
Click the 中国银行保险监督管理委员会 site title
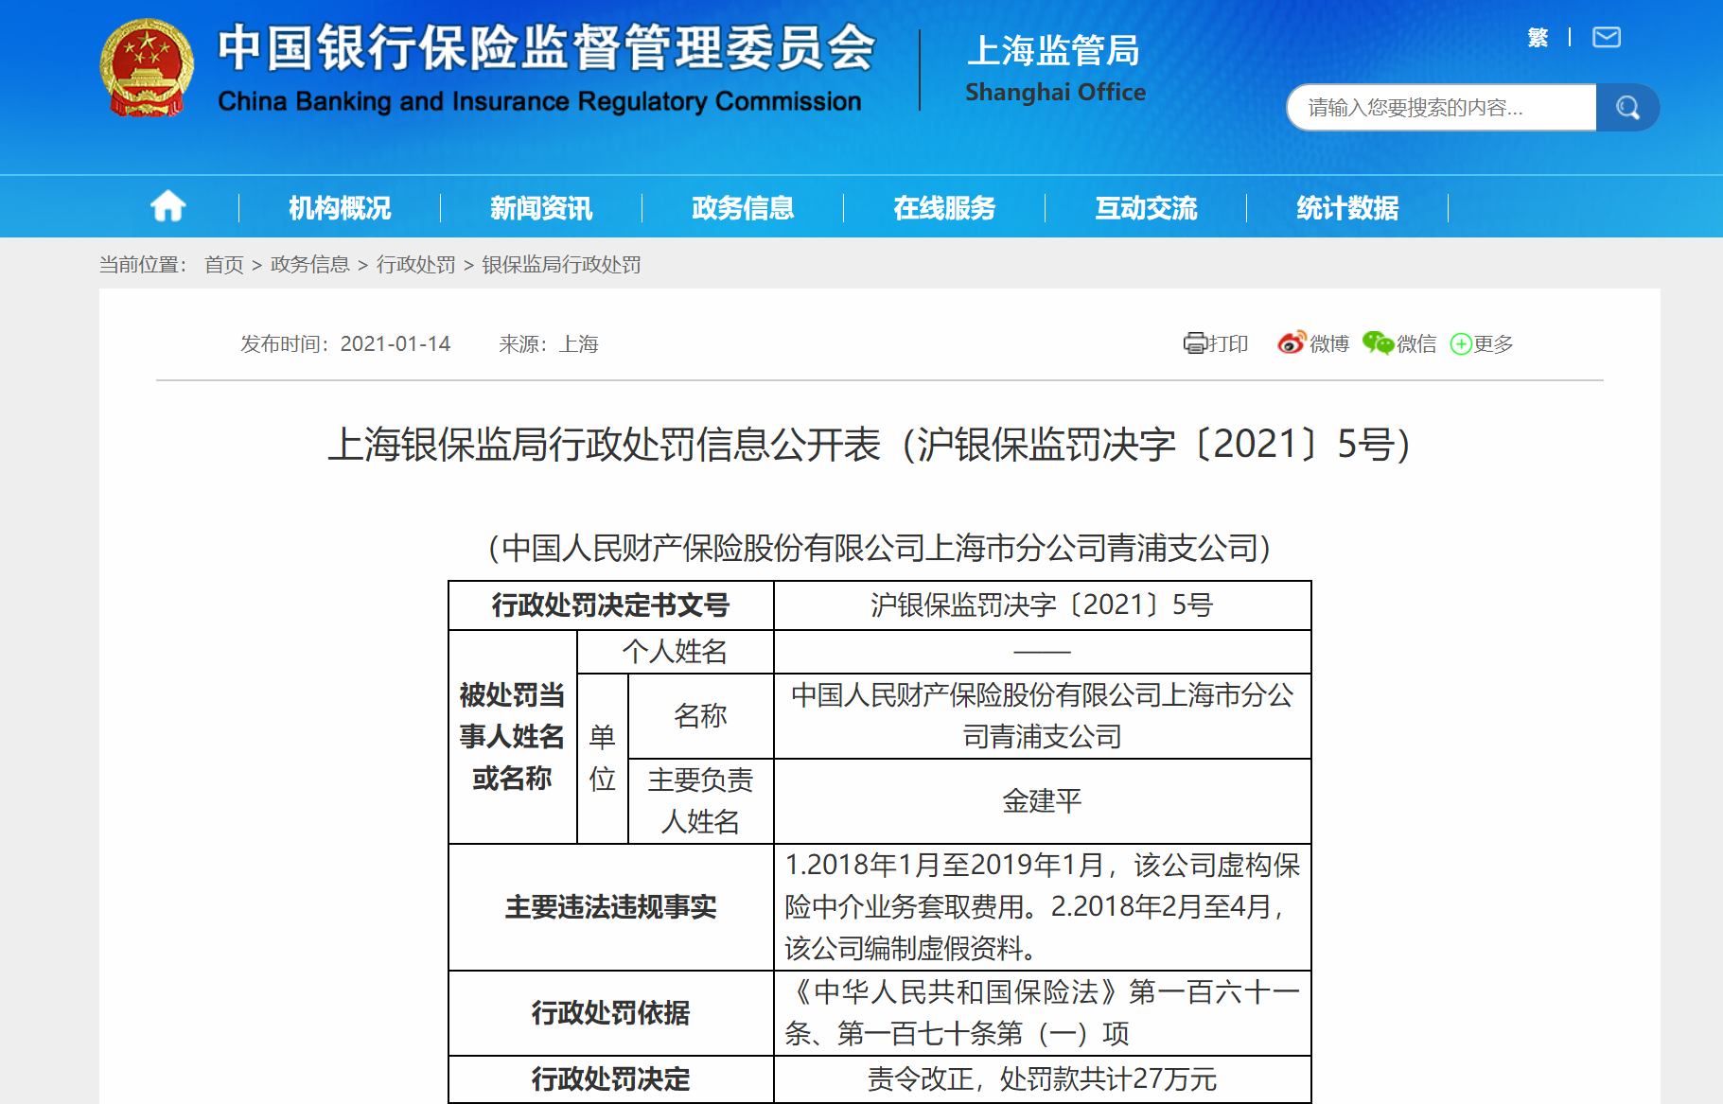547,47
